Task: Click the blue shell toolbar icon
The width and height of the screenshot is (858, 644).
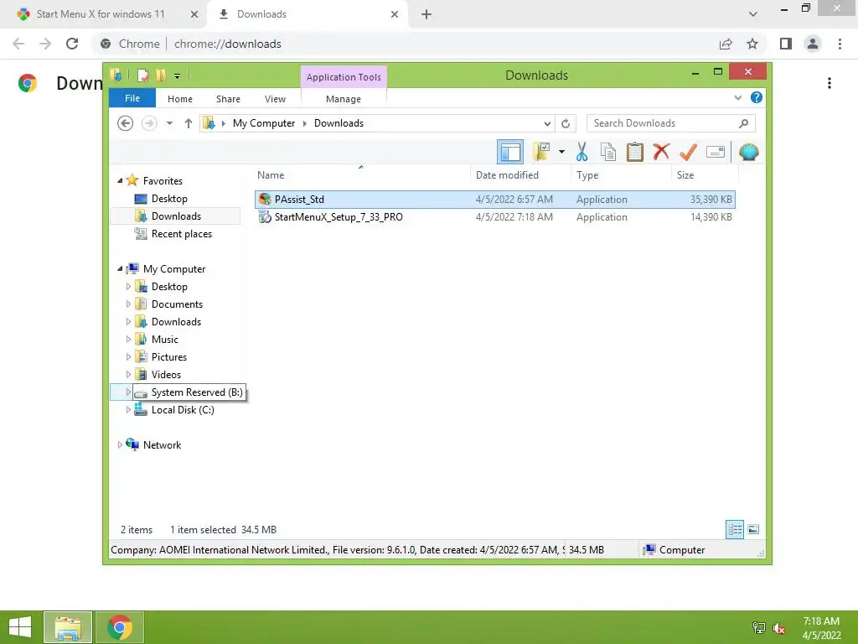Action: (x=748, y=152)
